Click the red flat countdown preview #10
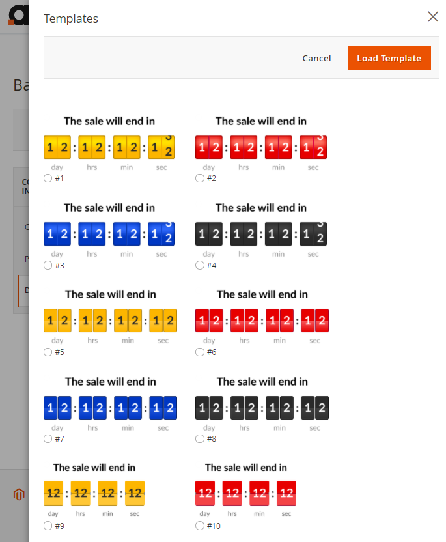This screenshot has width=446, height=542. [245, 493]
